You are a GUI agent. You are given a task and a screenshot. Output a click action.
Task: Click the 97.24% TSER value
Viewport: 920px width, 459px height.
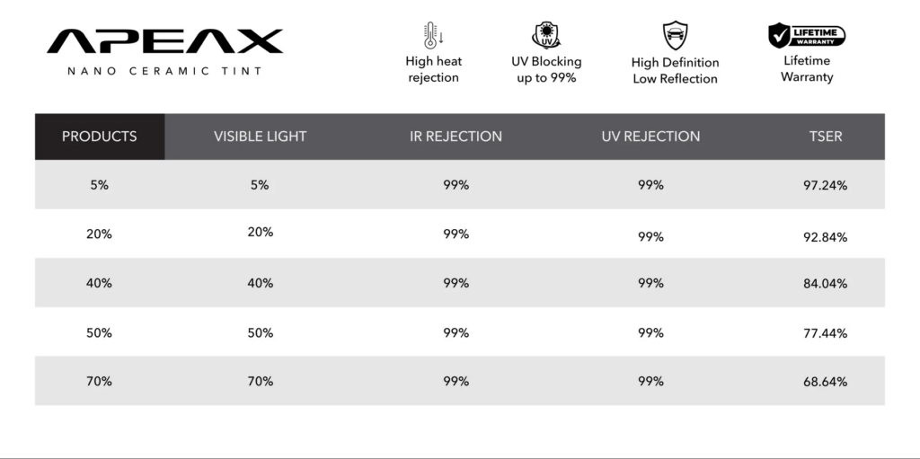click(826, 185)
